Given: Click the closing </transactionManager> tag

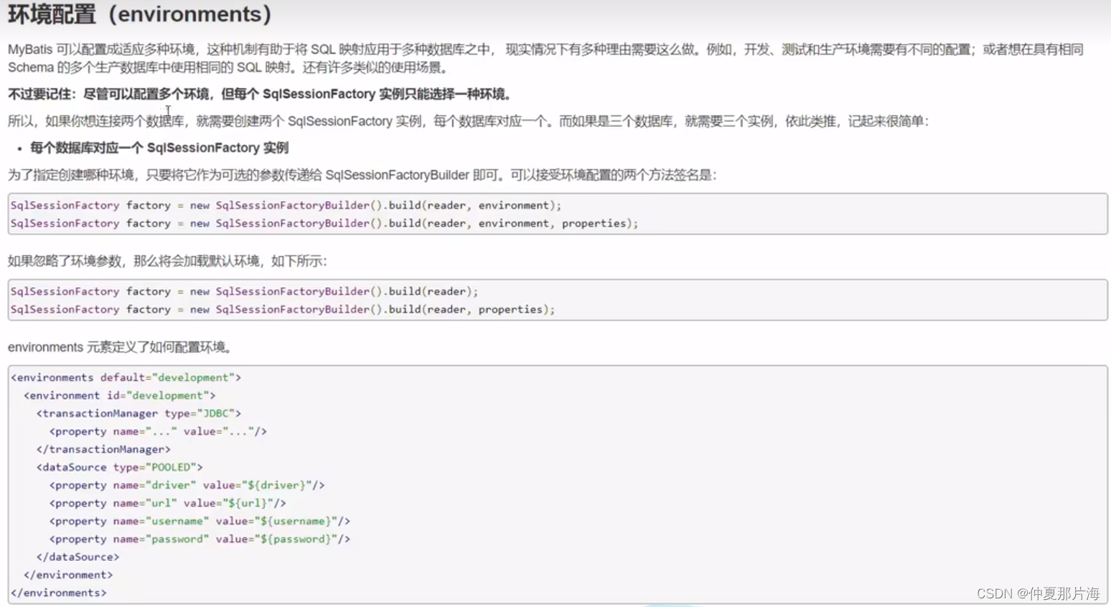Looking at the screenshot, I should coord(103,449).
